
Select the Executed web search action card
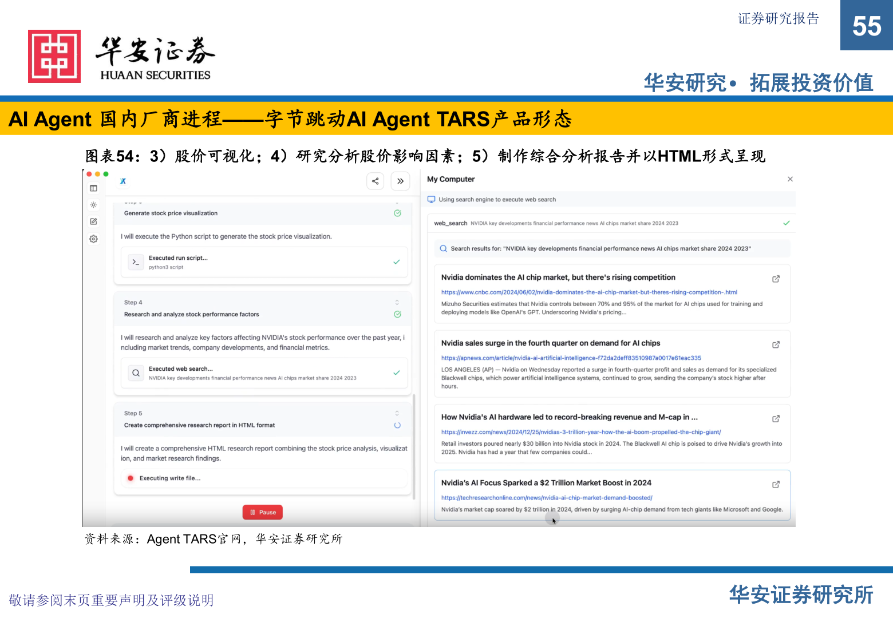click(264, 373)
